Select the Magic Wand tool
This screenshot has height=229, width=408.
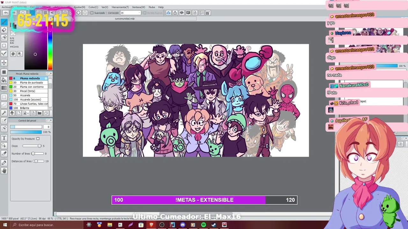tap(4, 113)
